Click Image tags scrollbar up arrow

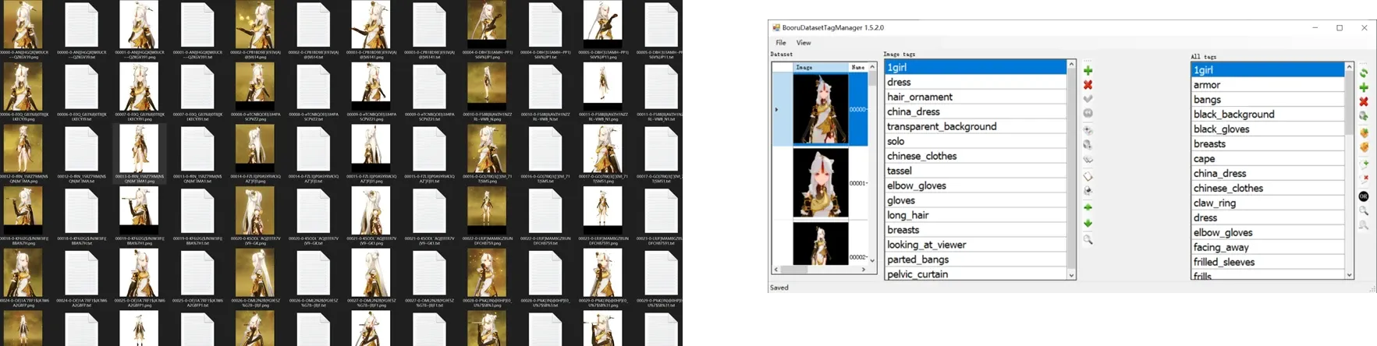(x=1071, y=65)
